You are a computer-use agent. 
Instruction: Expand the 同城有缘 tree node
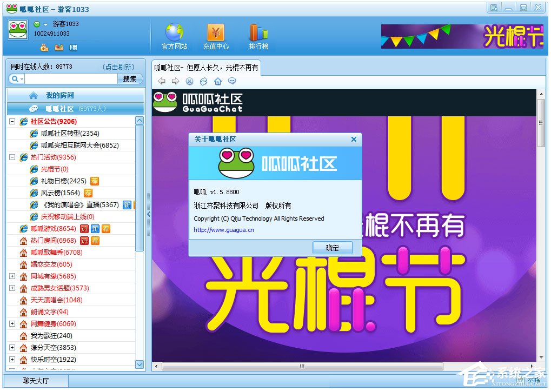pyautogui.click(x=12, y=276)
